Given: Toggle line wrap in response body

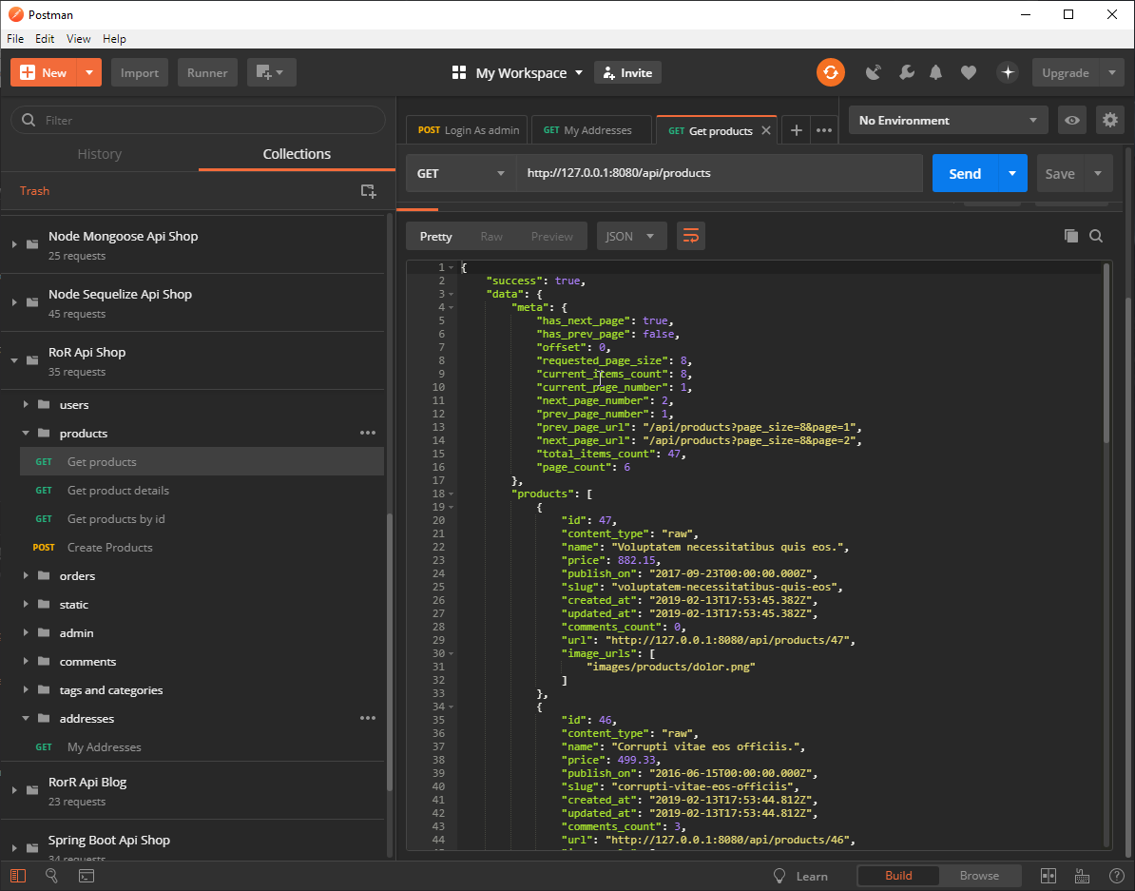Looking at the screenshot, I should [x=690, y=236].
